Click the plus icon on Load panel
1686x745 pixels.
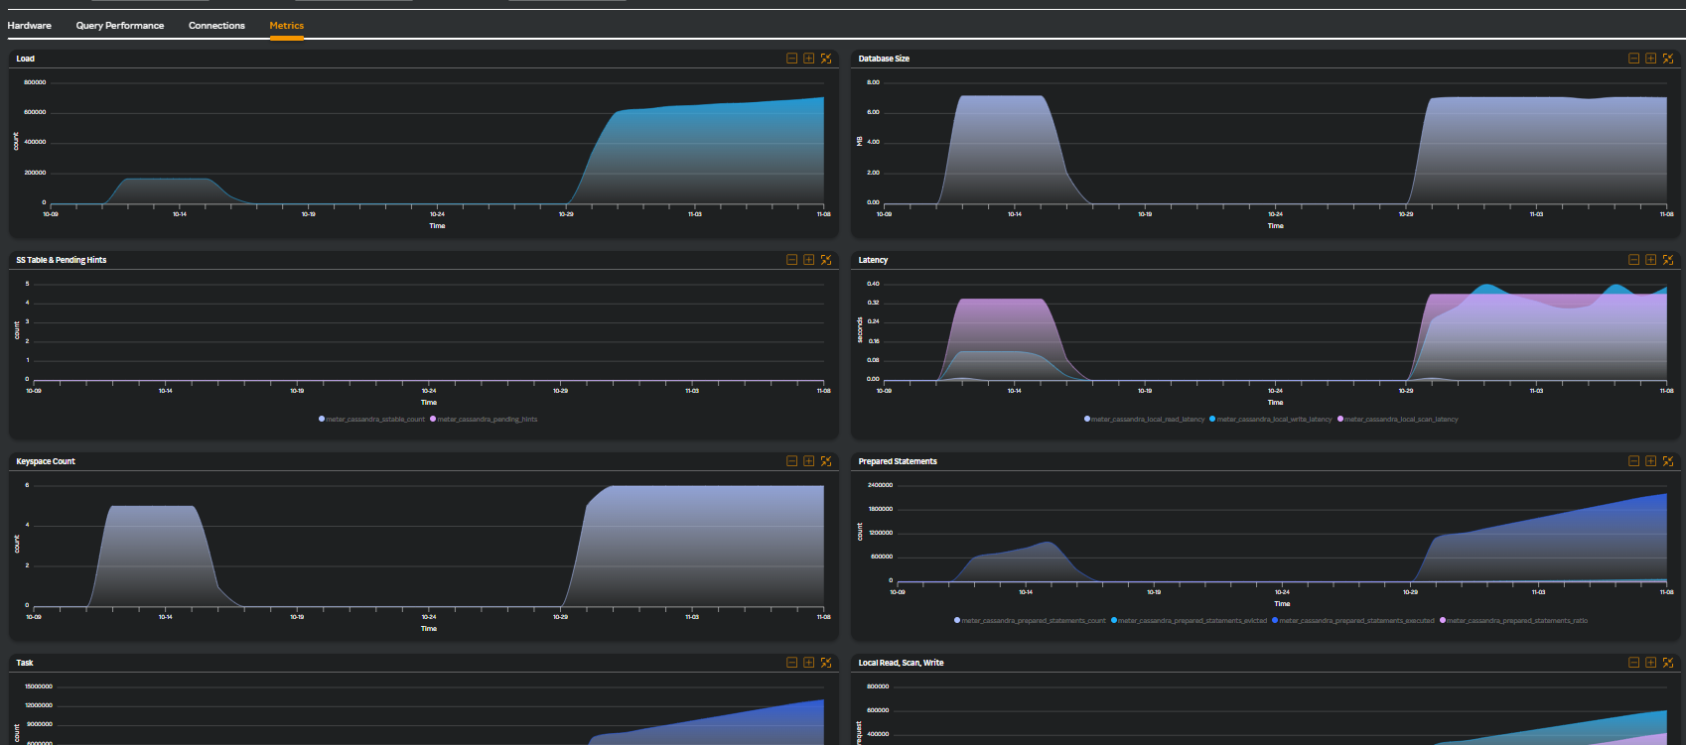pyautogui.click(x=809, y=59)
